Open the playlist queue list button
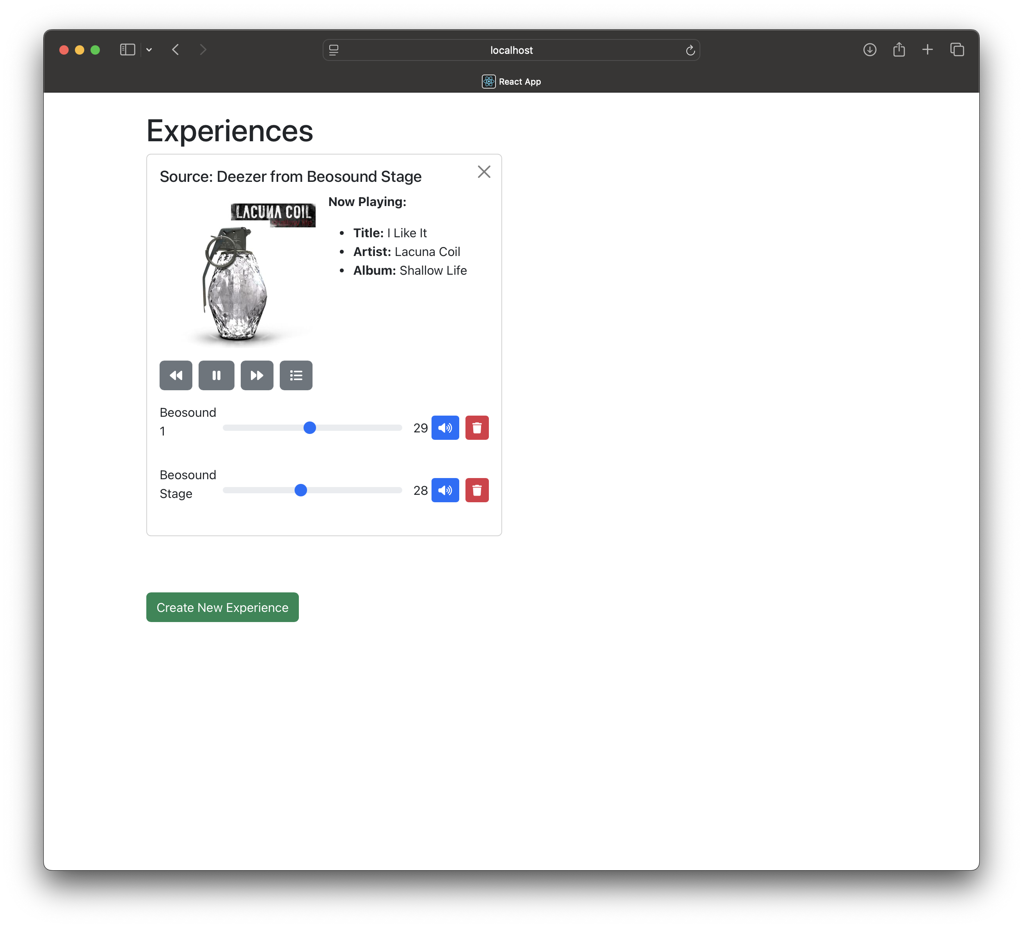 click(296, 375)
